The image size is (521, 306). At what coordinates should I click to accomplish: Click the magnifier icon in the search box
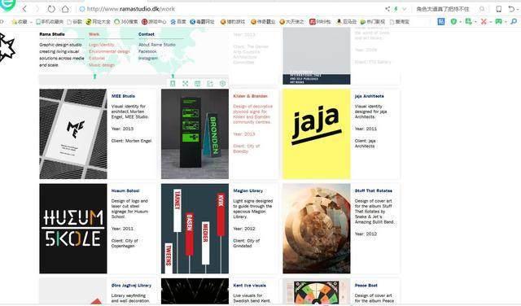[x=482, y=9]
